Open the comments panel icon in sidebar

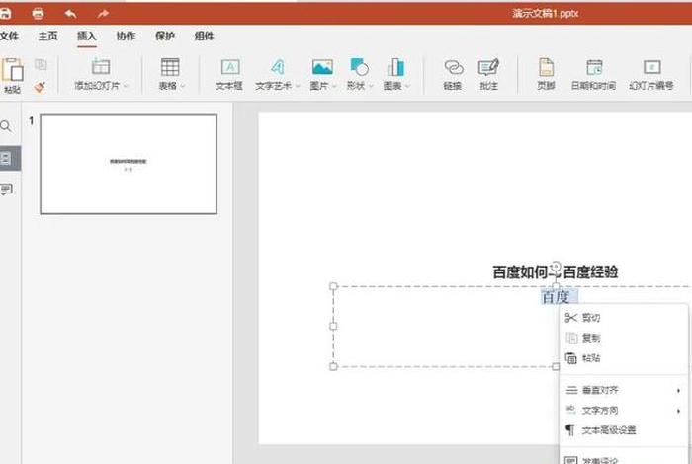click(x=6, y=190)
